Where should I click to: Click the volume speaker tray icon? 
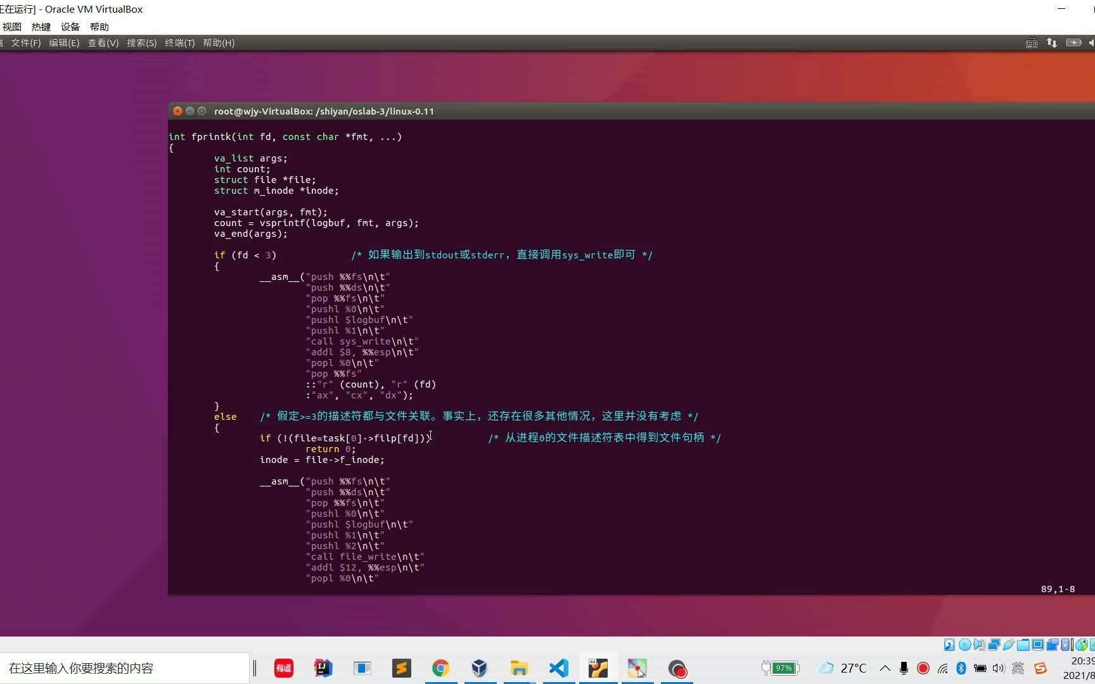pyautogui.click(x=999, y=668)
